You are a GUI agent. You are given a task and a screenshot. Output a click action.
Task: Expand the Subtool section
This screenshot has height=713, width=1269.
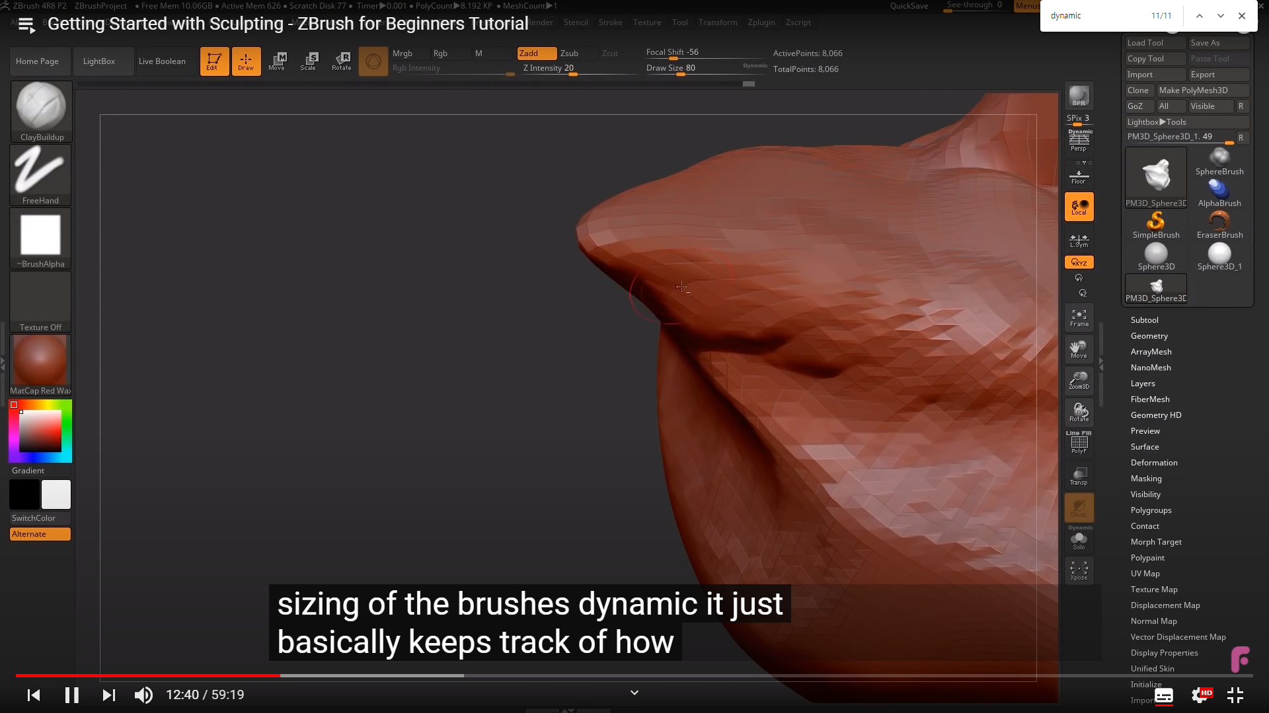coord(1144,320)
